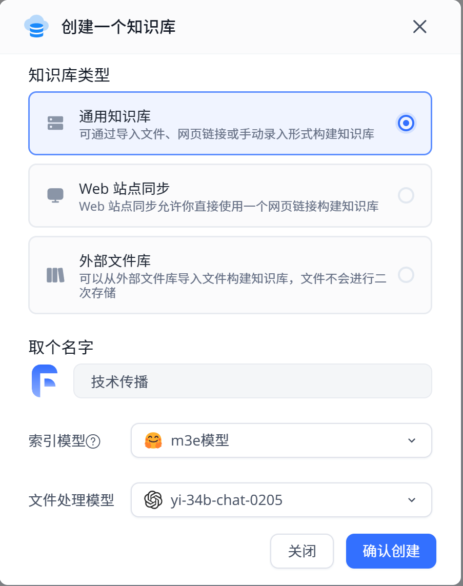Click the OpenAI logo in 文件处理模型
This screenshot has height=586, width=463.
pyautogui.click(x=153, y=500)
